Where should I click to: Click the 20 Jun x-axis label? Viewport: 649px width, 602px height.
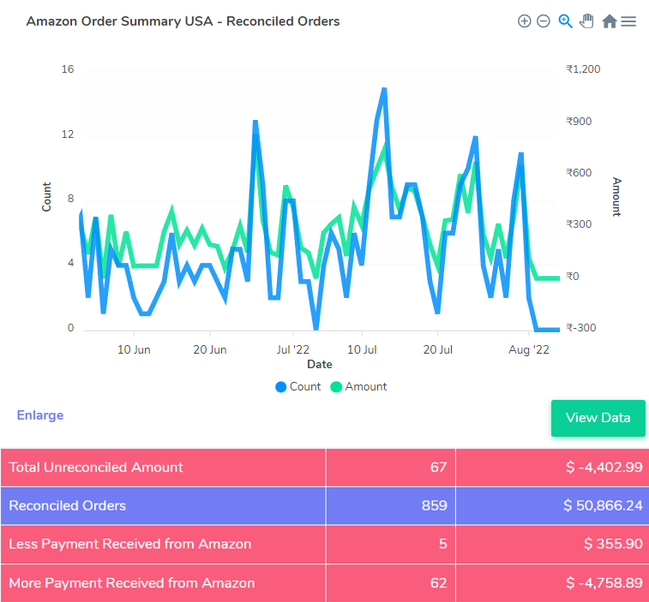click(x=210, y=349)
